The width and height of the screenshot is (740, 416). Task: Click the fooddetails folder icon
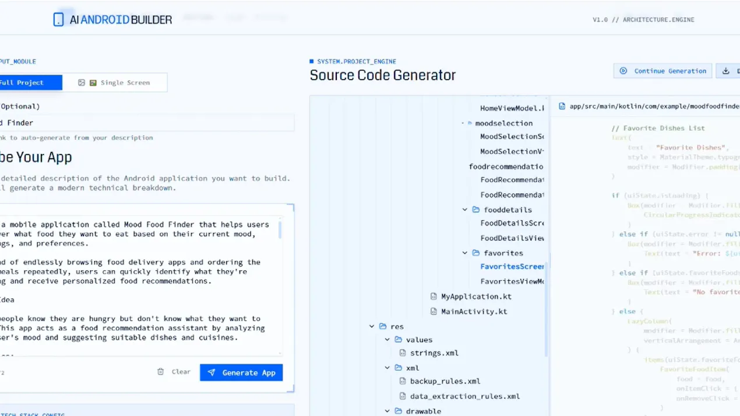tap(476, 210)
